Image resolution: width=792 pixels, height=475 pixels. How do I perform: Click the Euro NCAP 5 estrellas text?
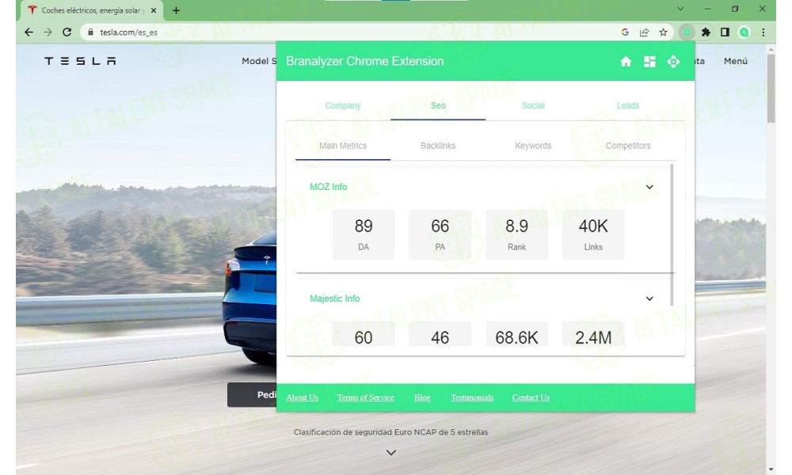[391, 432]
